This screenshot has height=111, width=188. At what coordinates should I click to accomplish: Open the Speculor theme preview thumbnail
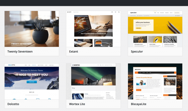click(155, 29)
